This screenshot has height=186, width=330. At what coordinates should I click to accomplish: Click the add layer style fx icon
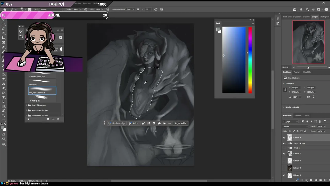pyautogui.click(x=306, y=180)
